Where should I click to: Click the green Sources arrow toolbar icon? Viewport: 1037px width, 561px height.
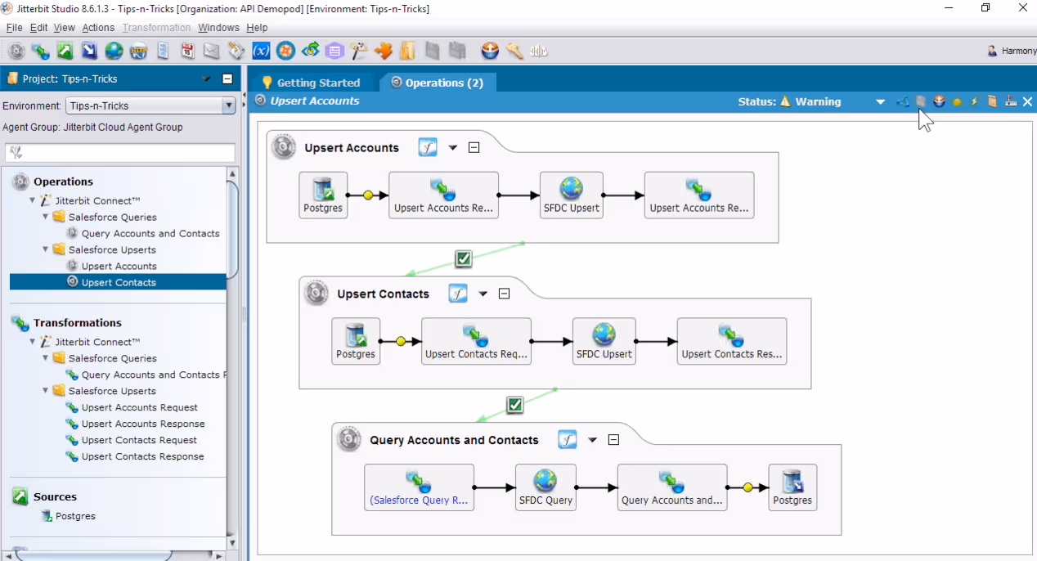[x=65, y=51]
